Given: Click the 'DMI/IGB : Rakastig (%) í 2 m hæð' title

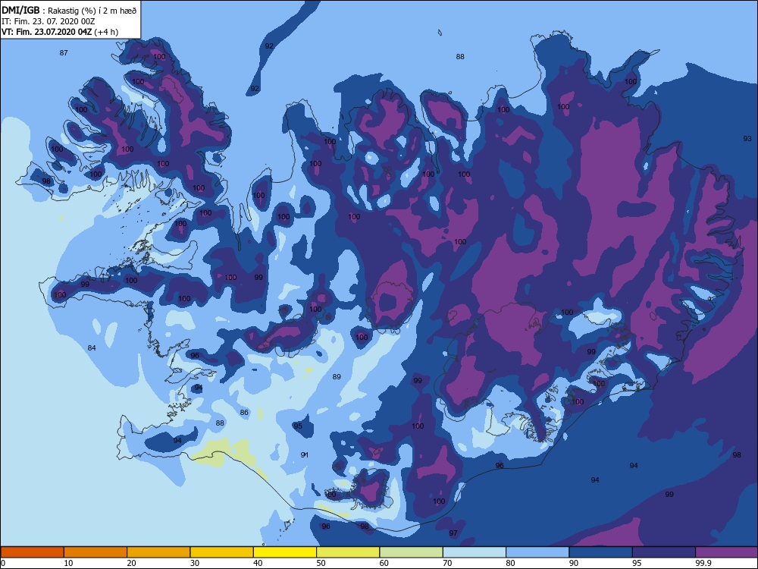Looking at the screenshot, I should click(70, 10).
